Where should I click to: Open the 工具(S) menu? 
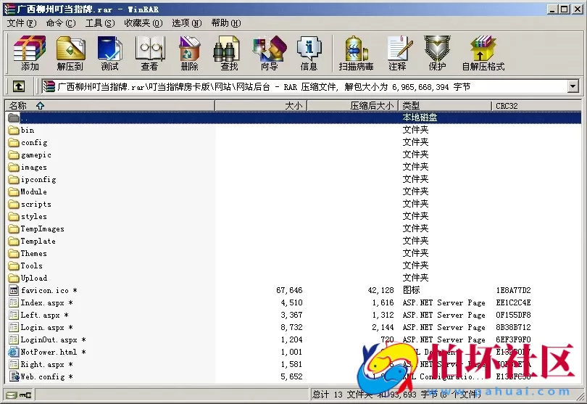coord(100,23)
